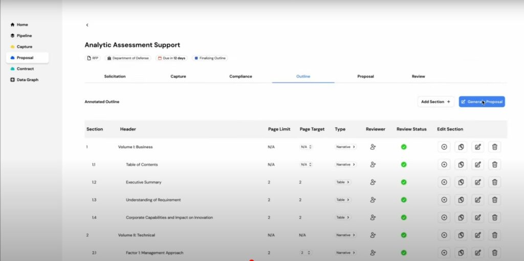Toggle review status for Understanding of Requirement
Screen dimensions: 524x261
[x=404, y=200]
